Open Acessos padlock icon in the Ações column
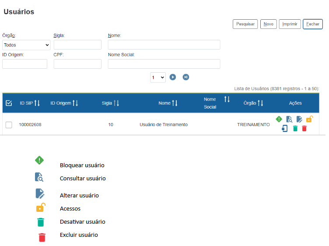 click(x=309, y=119)
